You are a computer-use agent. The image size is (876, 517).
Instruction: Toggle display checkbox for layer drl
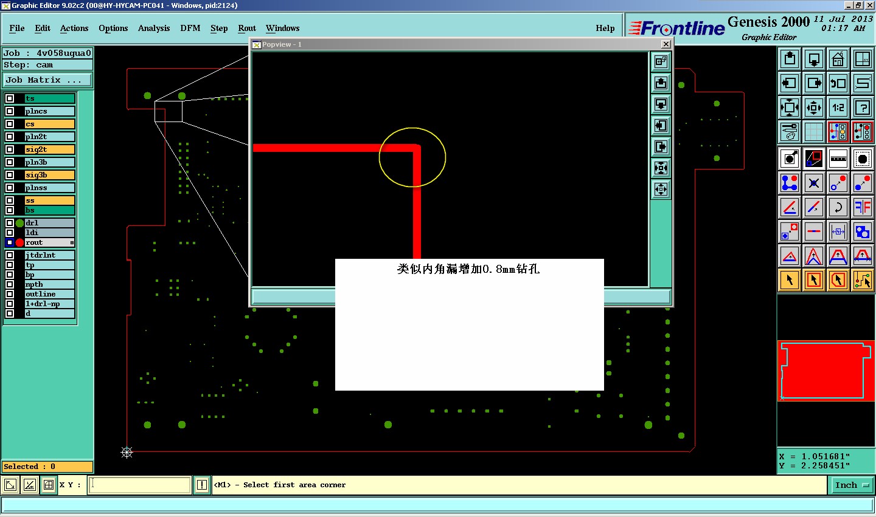pos(10,223)
